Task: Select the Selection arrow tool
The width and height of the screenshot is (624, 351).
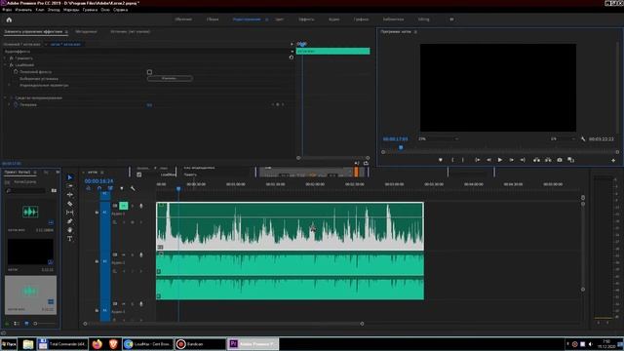Action: (x=69, y=177)
